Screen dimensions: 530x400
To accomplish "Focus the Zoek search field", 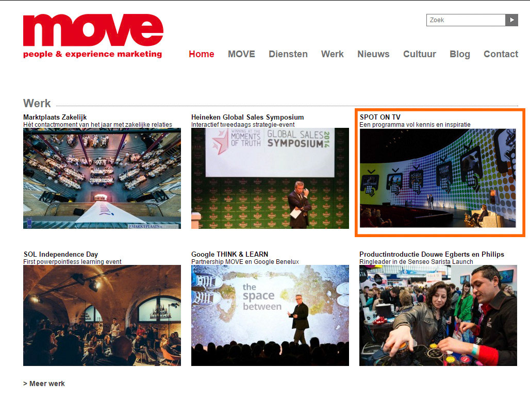I will [x=466, y=20].
